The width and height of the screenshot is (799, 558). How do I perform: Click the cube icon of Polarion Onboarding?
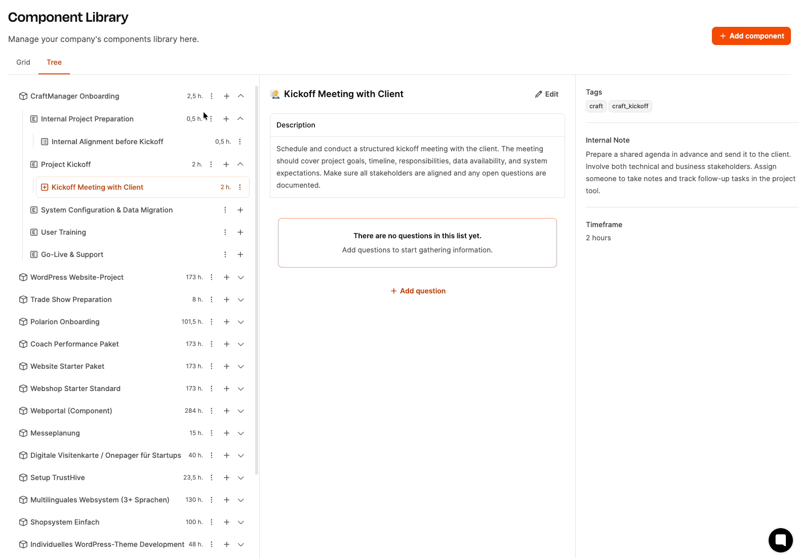click(23, 322)
